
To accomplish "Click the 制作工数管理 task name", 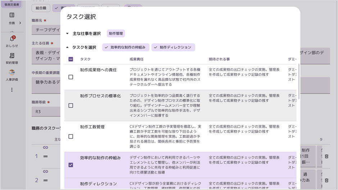I will tap(92, 127).
